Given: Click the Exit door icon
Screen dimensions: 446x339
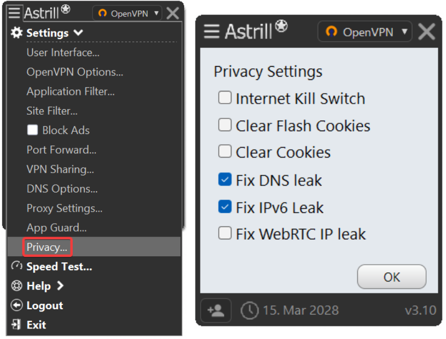Looking at the screenshot, I should click(16, 324).
